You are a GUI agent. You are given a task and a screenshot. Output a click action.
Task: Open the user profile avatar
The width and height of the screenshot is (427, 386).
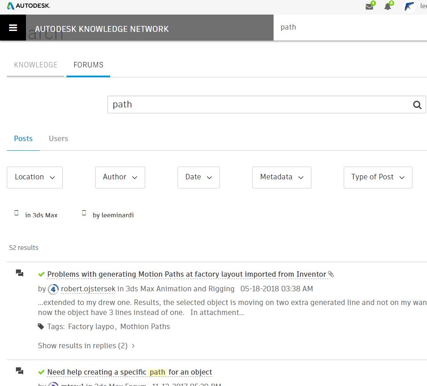[409, 6]
